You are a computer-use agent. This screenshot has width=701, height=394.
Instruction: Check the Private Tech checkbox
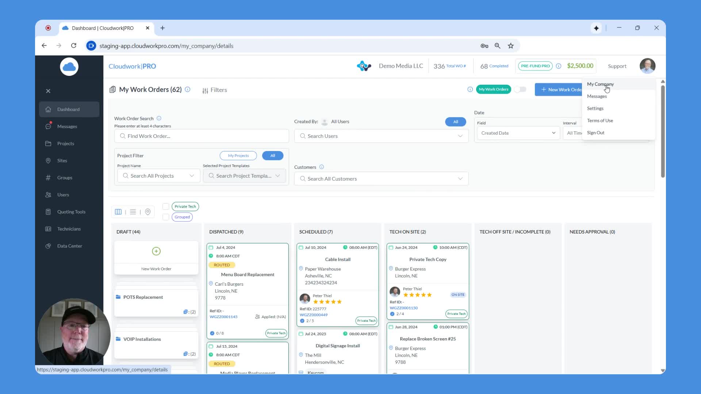coord(166,206)
